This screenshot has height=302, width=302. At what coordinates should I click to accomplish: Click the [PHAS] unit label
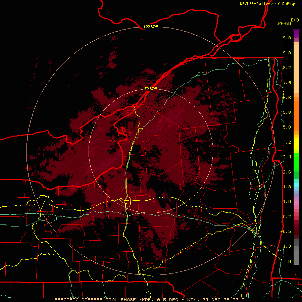[284, 23]
